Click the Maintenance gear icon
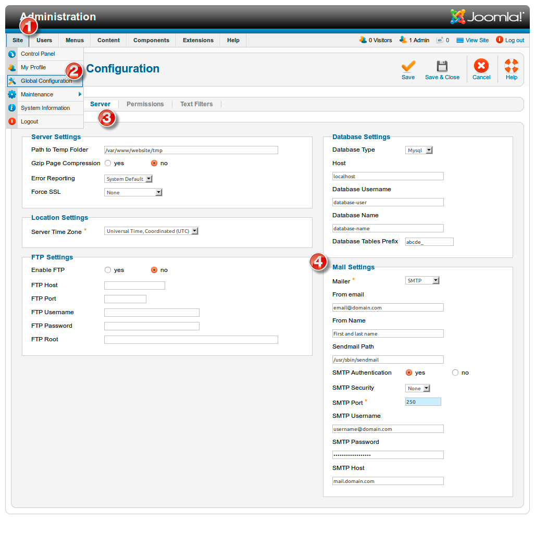535x533 pixels. (12, 94)
